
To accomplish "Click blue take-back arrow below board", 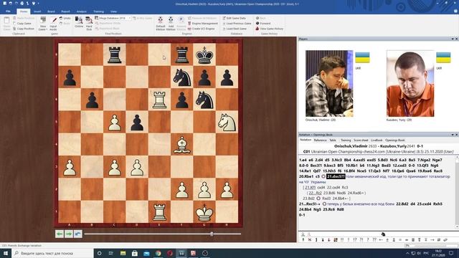I will [x=78, y=234].
